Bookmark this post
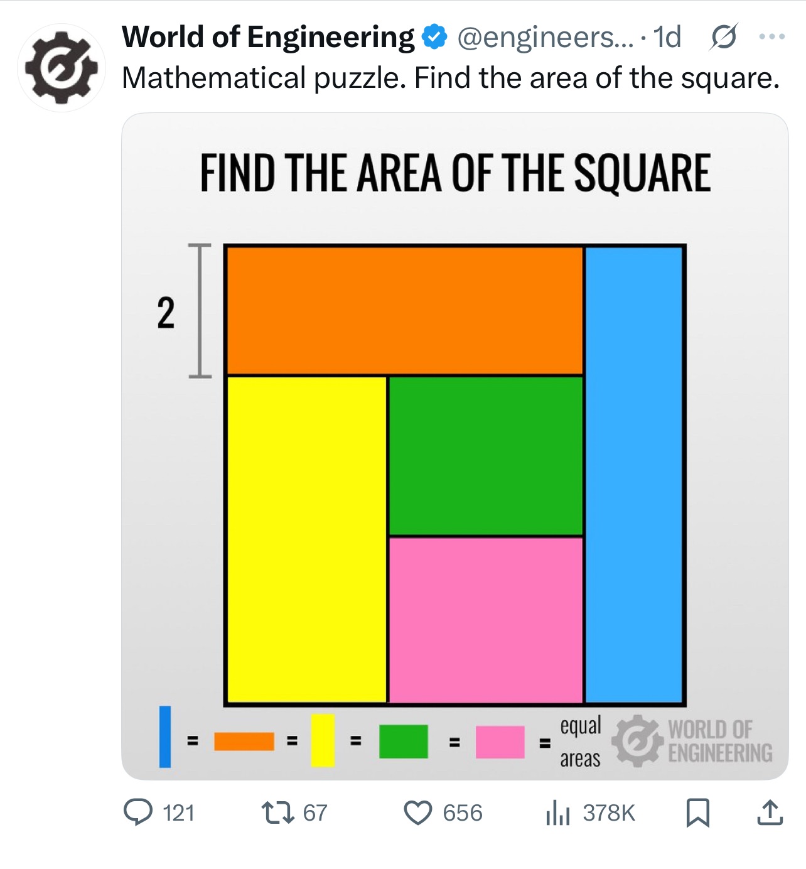 [698, 812]
